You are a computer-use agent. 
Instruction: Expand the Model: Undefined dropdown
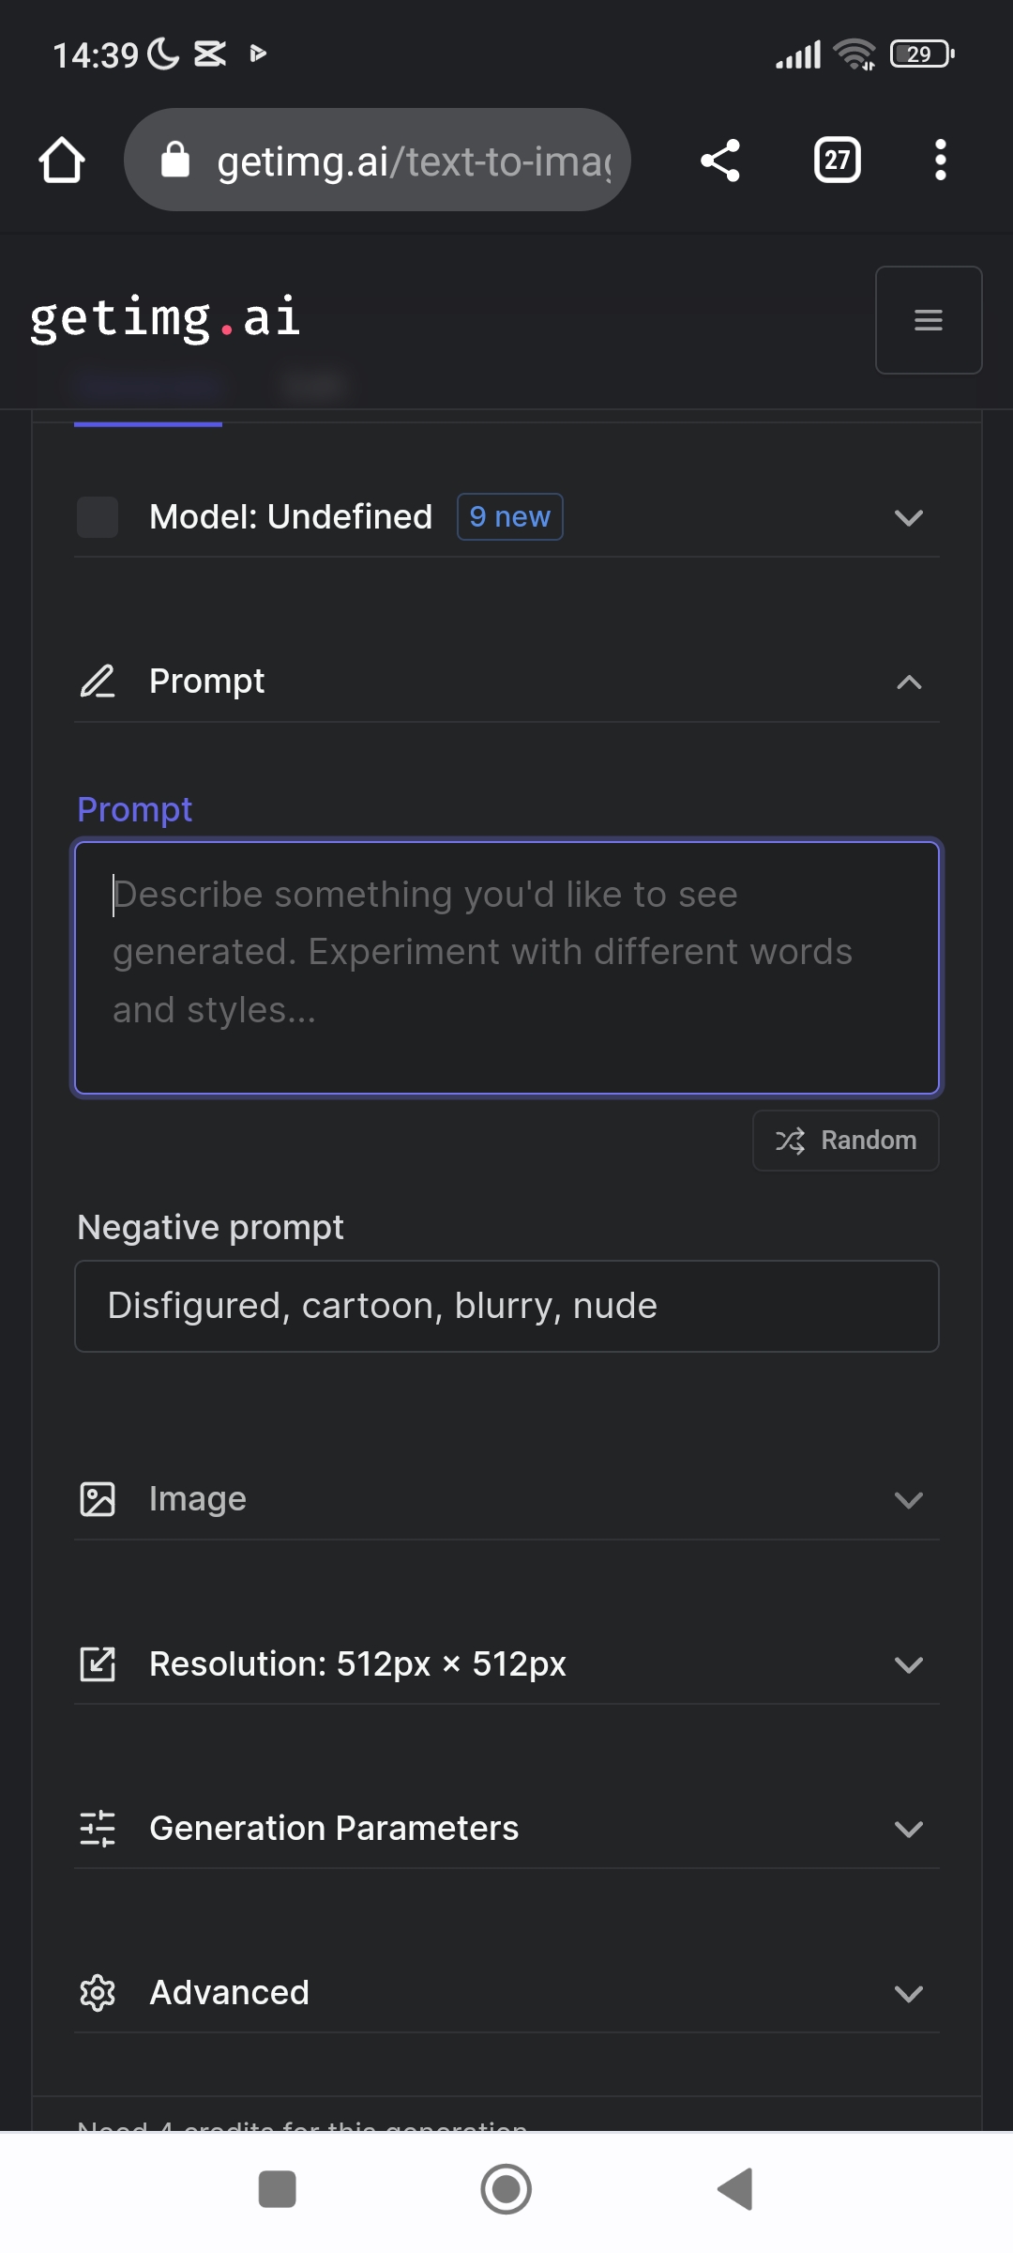(908, 517)
